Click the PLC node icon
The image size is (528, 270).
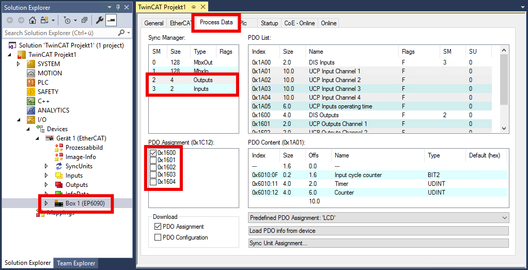31,83
